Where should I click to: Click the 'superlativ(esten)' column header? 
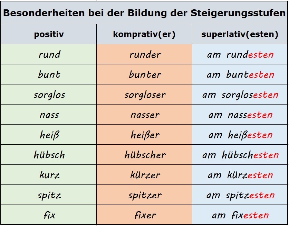pos(240,34)
